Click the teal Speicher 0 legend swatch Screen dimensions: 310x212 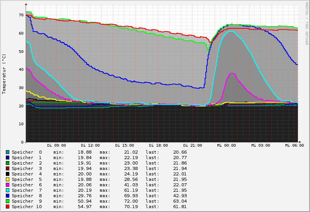[x=7, y=152]
